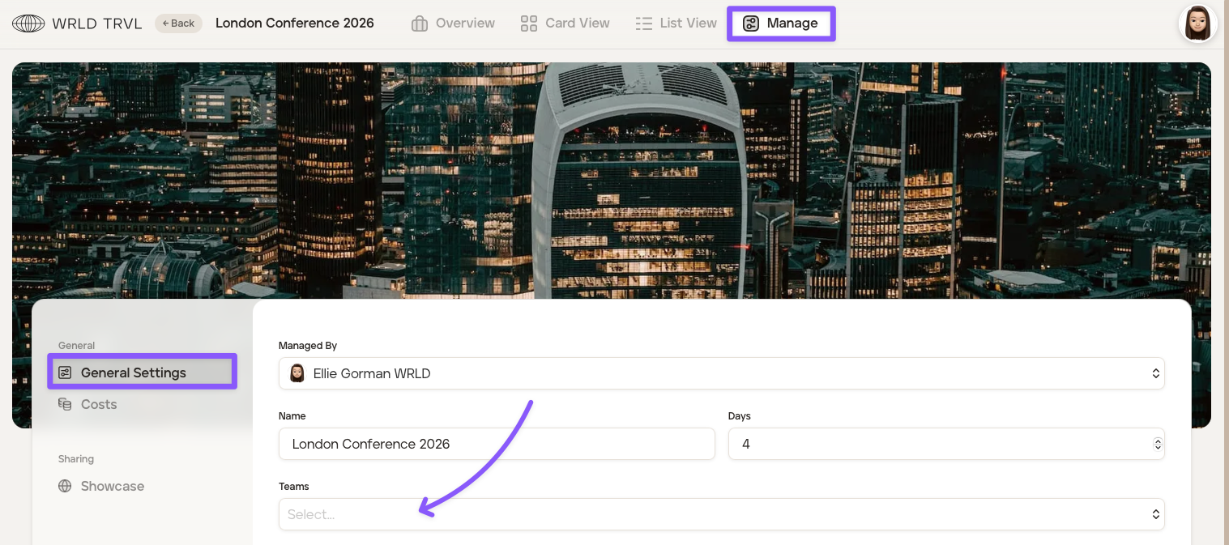Open the Teams select dropdown
The height and width of the screenshot is (545, 1229).
713,514
